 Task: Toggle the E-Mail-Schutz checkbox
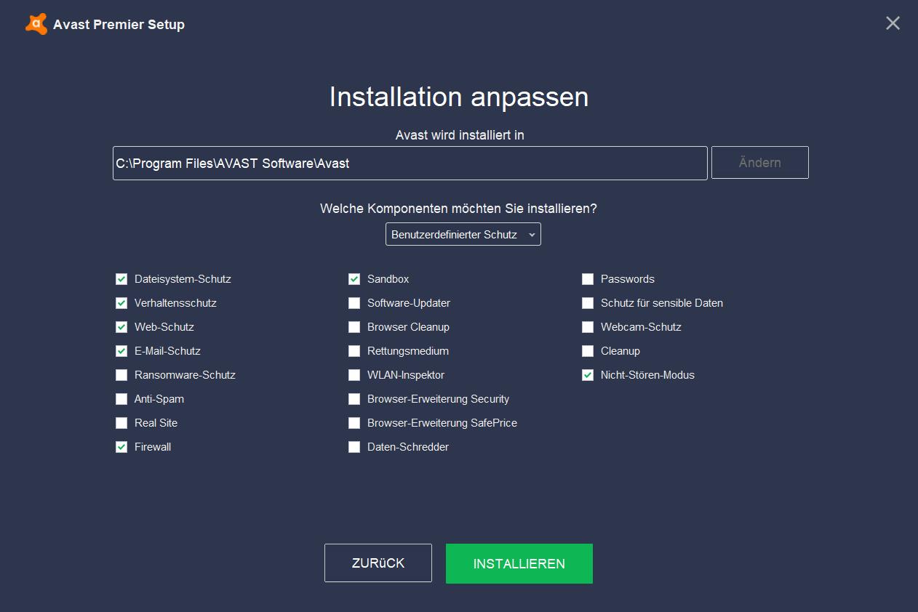coord(121,351)
